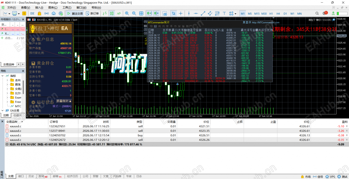Screen dimensions: 349x179
Task: Take a chart screenshot with camera icon
Action: tap(165, 14)
